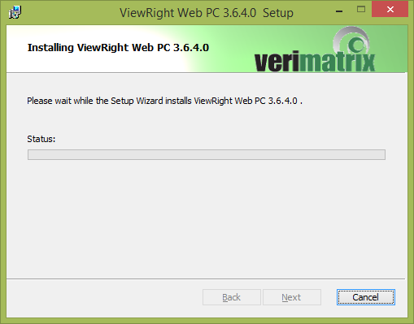The image size is (414, 324).
Task: Click the green gradient header banner
Action: click(x=207, y=49)
